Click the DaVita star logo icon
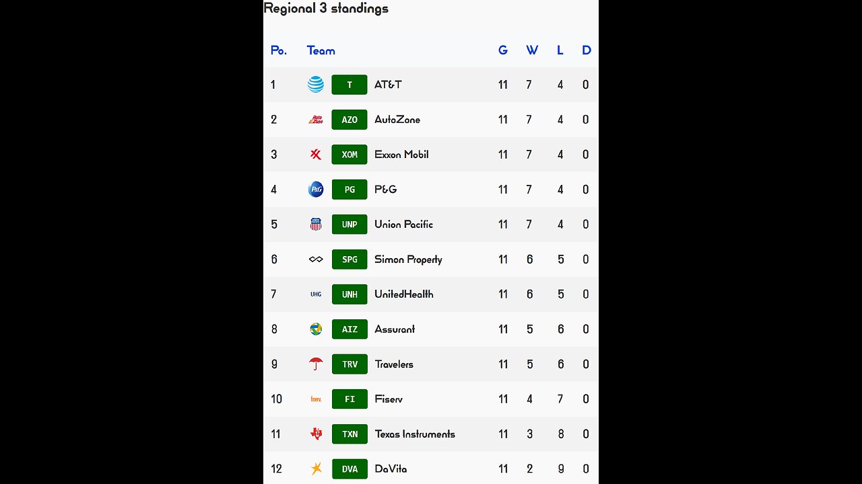Image resolution: width=862 pixels, height=484 pixels. [x=316, y=469]
